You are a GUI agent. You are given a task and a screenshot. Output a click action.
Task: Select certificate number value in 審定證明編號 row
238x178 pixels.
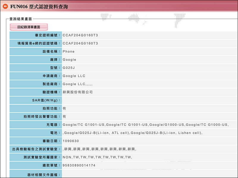pos(80,35)
